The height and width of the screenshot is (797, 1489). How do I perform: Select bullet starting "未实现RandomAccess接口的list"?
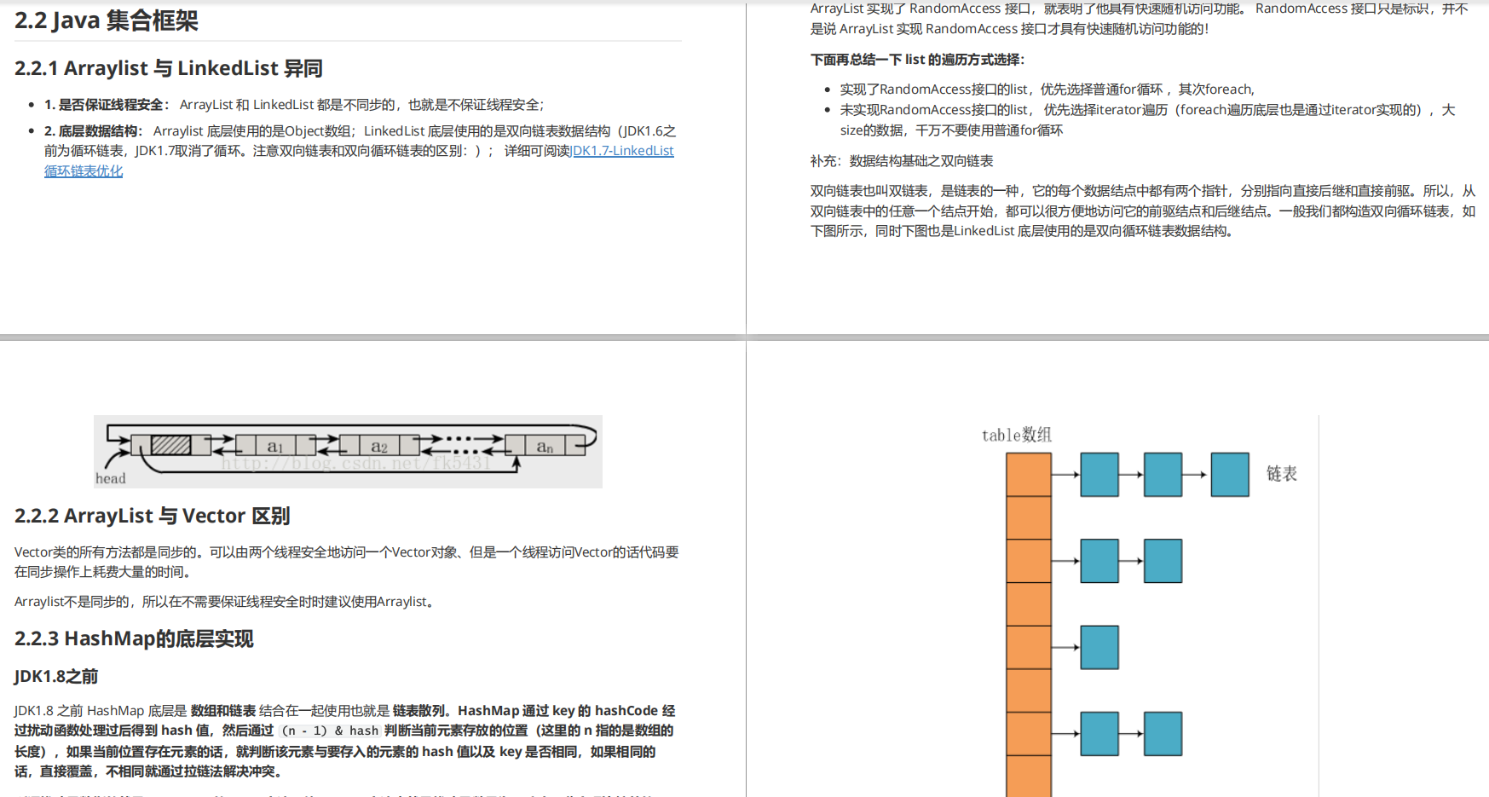click(x=1147, y=120)
